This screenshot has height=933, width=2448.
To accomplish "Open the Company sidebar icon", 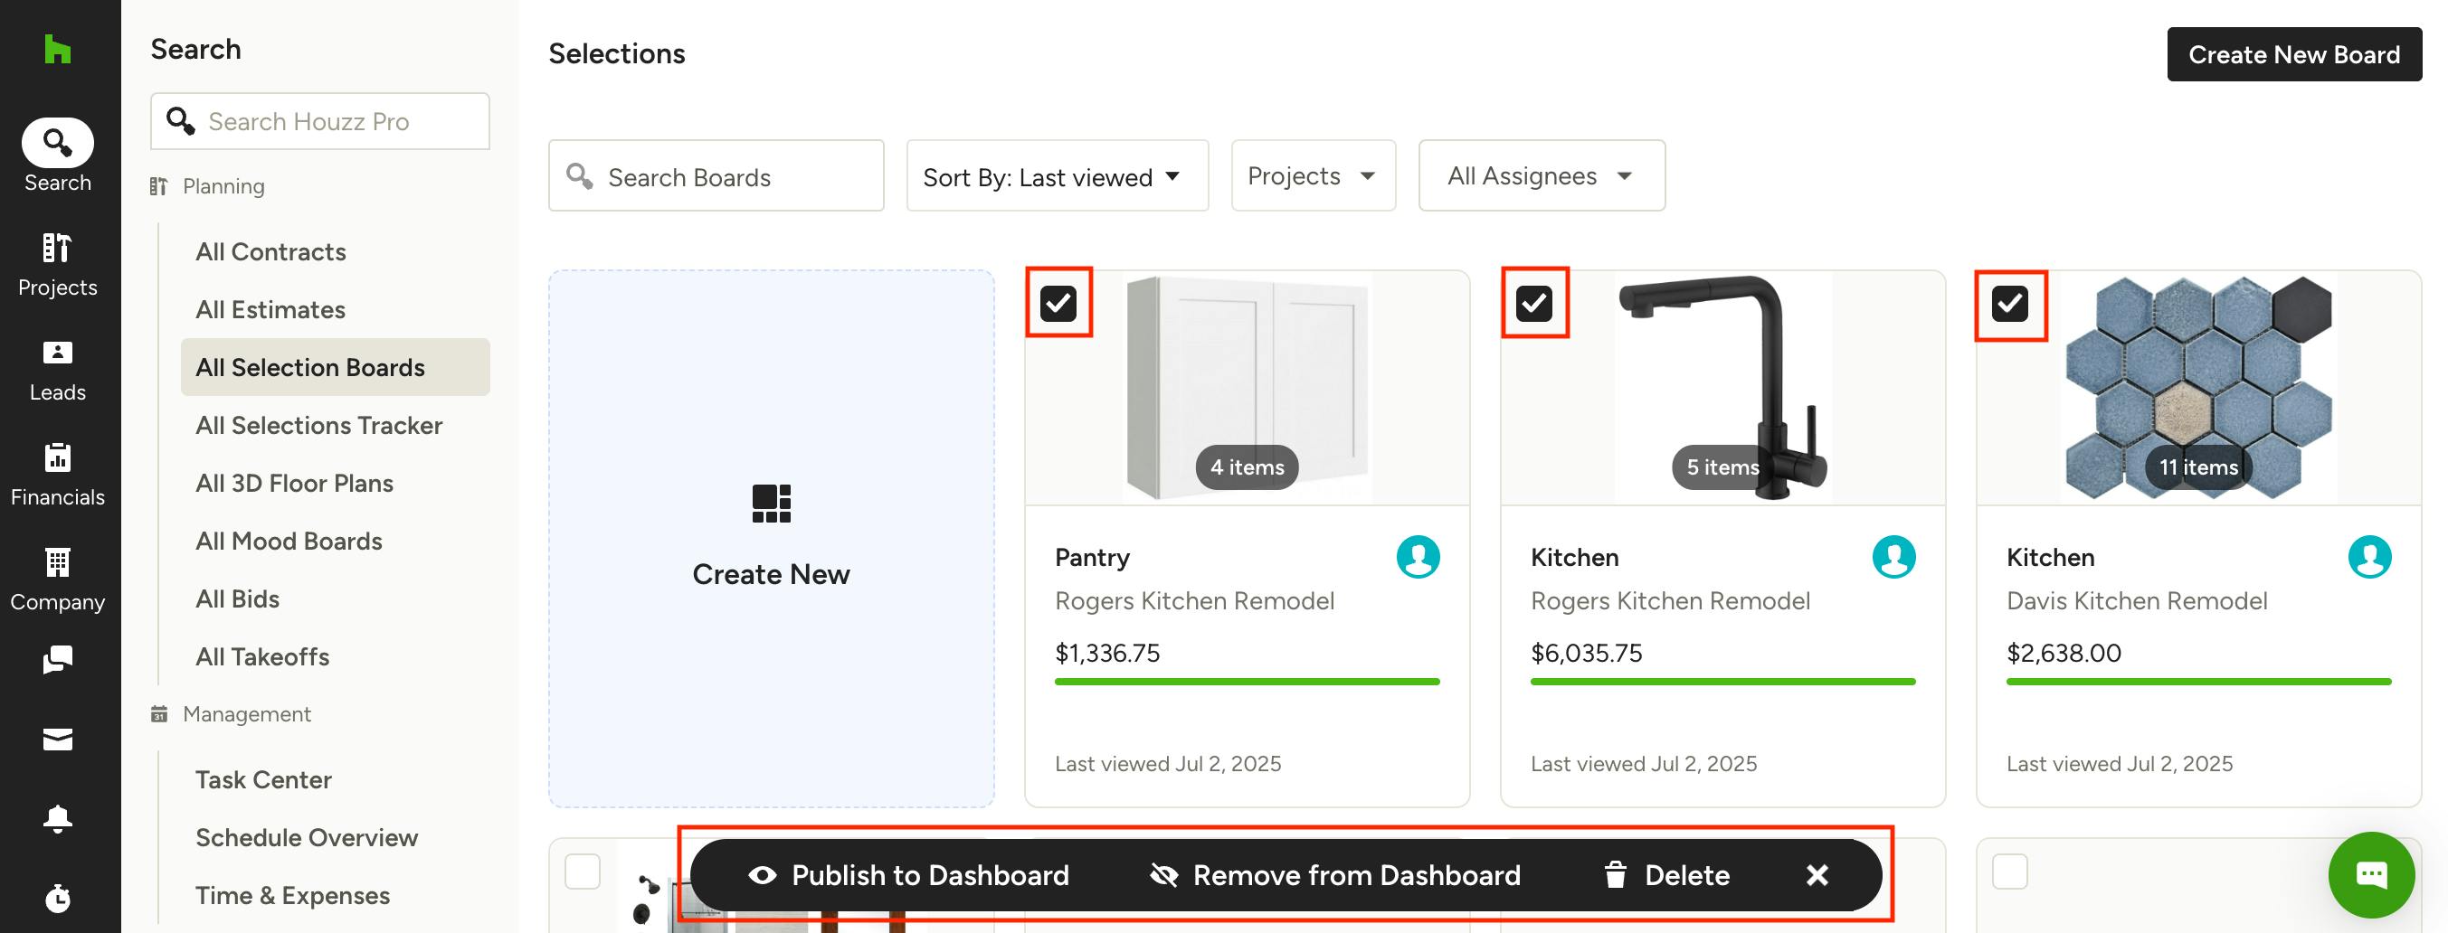I will pyautogui.click(x=58, y=580).
